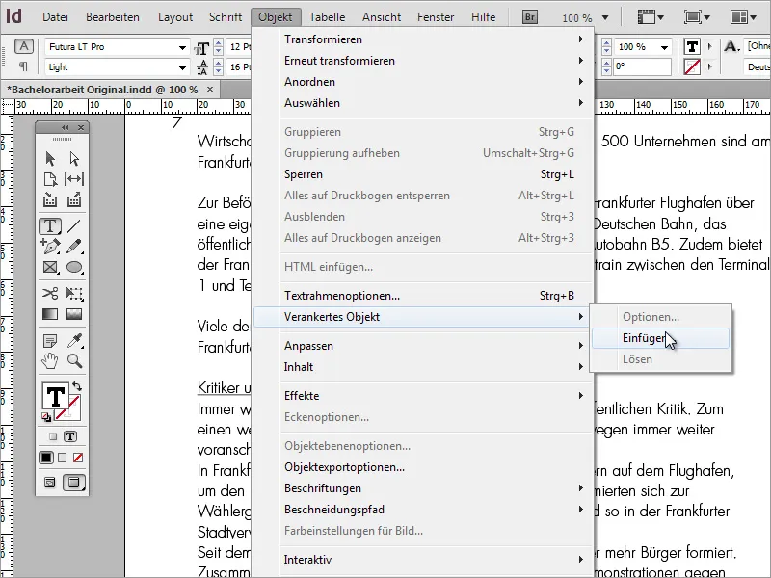Open the screen mode dropdown
Viewport: 771px width, 578px height.
tap(697, 17)
